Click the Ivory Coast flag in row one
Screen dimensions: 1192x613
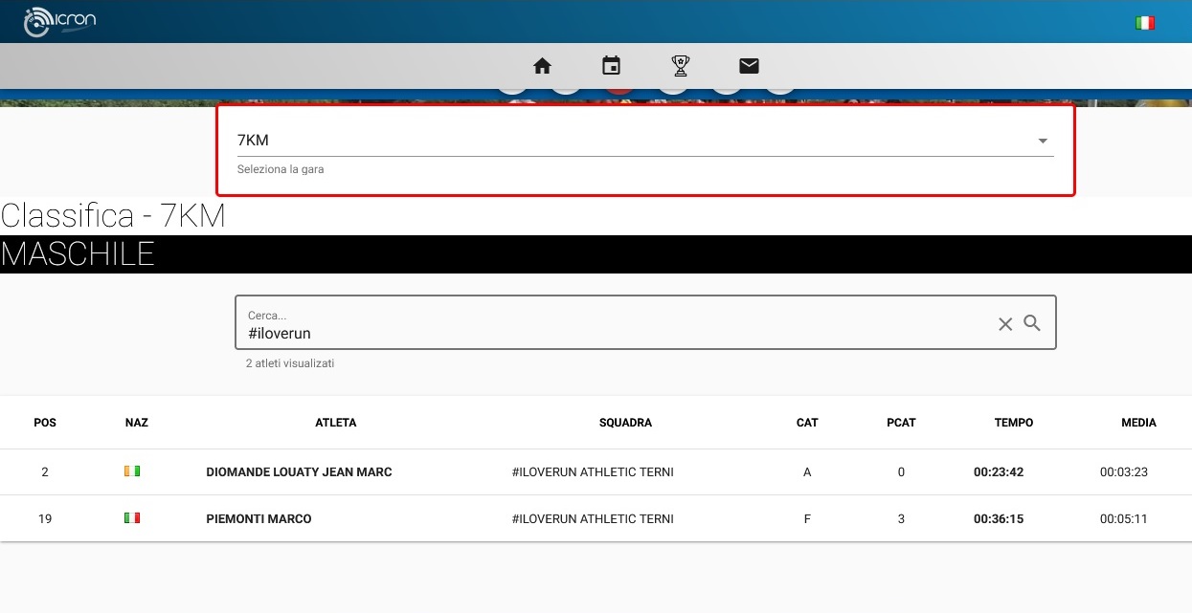(132, 471)
